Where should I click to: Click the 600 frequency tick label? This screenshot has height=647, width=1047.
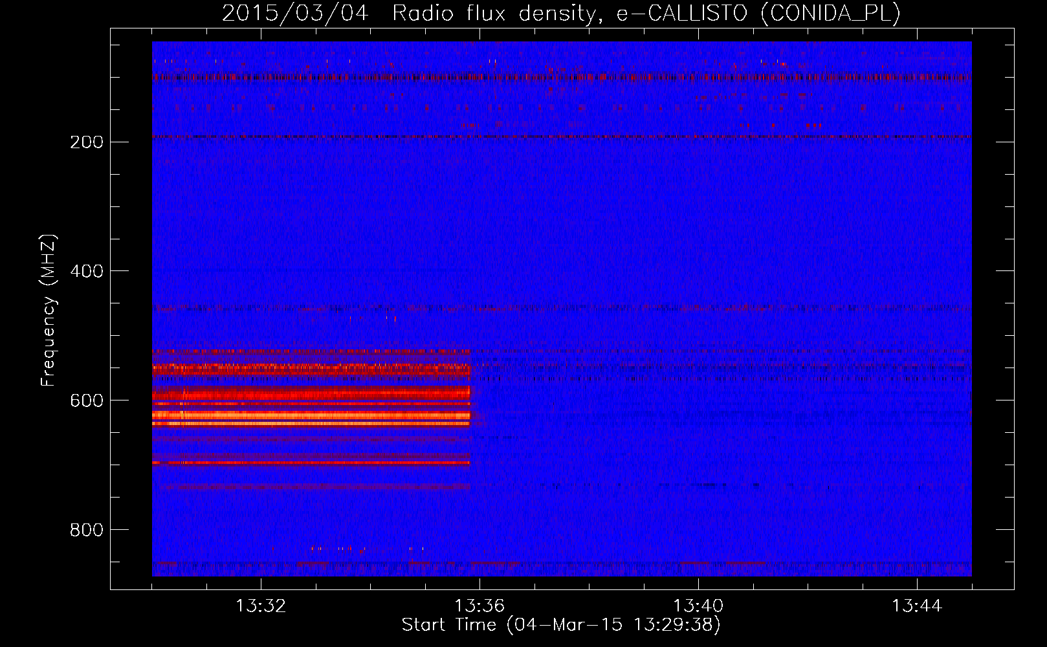(x=87, y=400)
